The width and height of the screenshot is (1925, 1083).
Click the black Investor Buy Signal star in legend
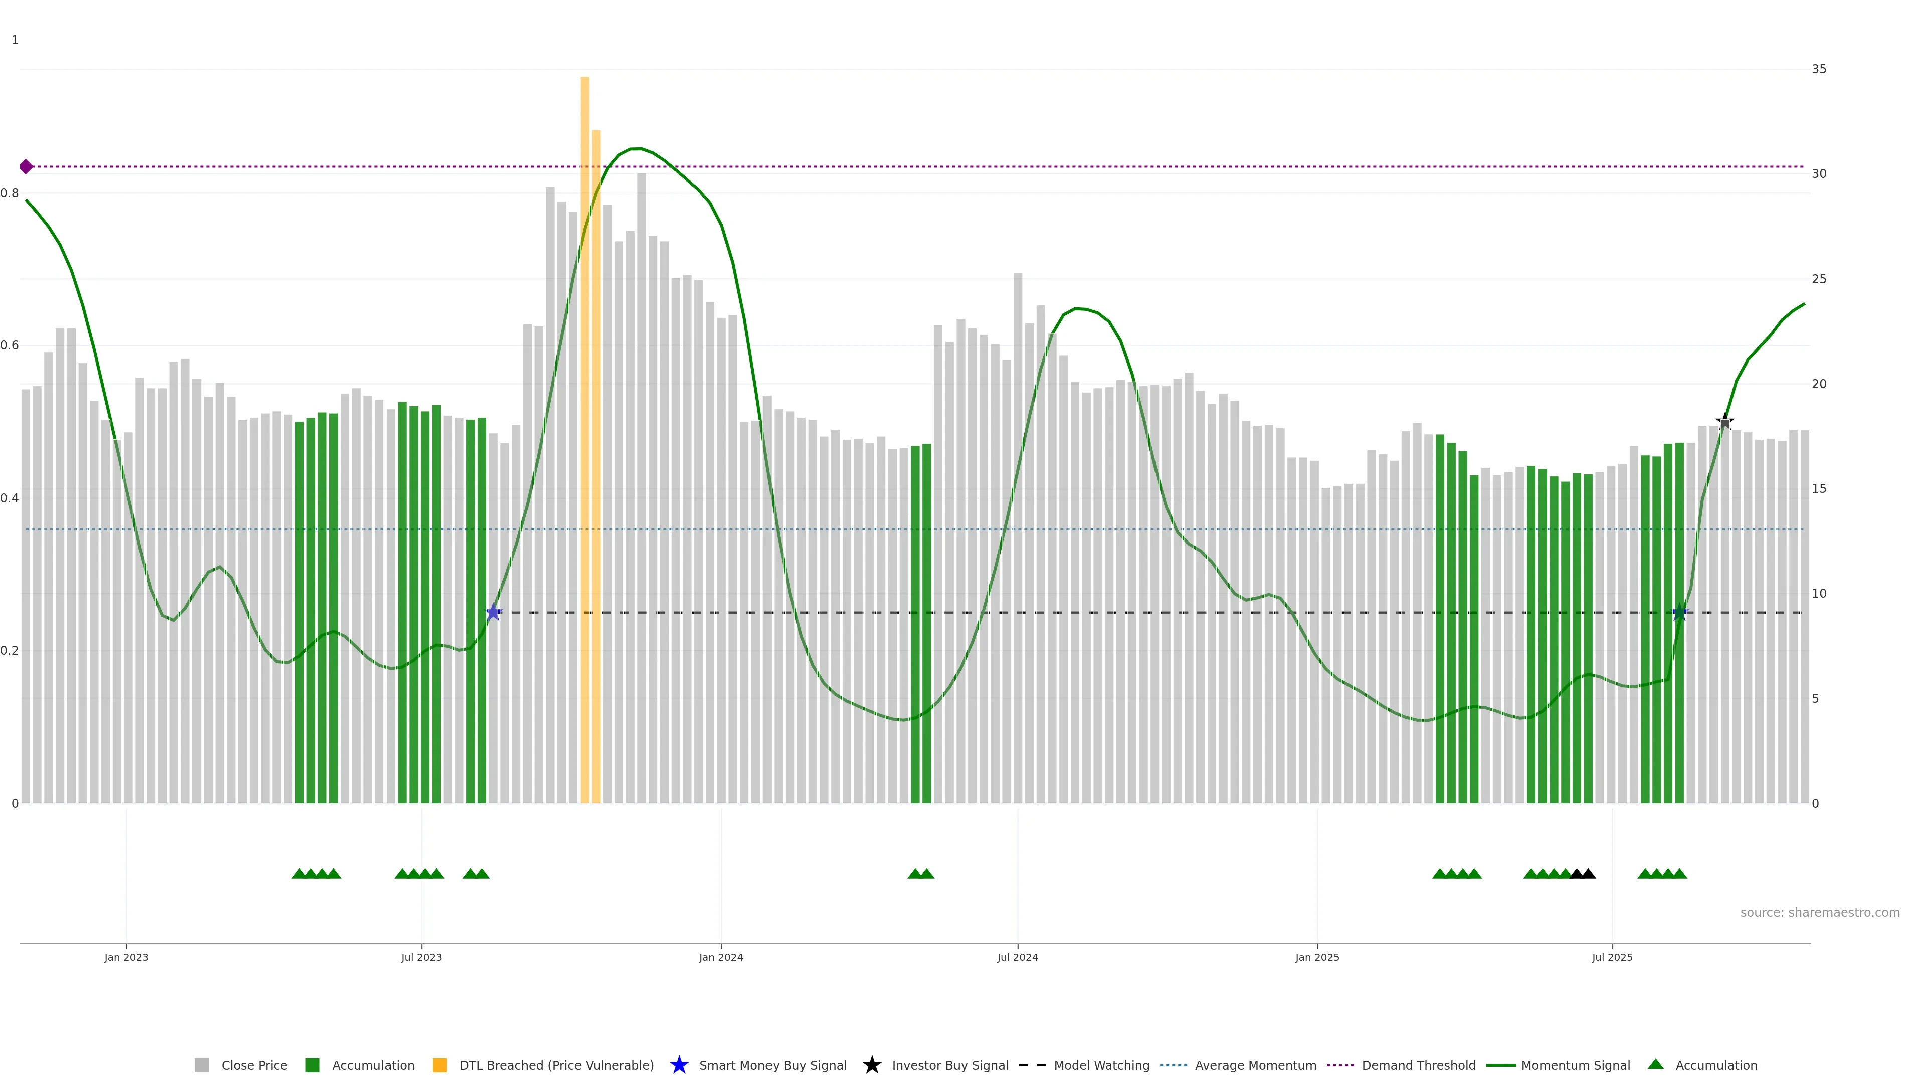click(x=871, y=1065)
